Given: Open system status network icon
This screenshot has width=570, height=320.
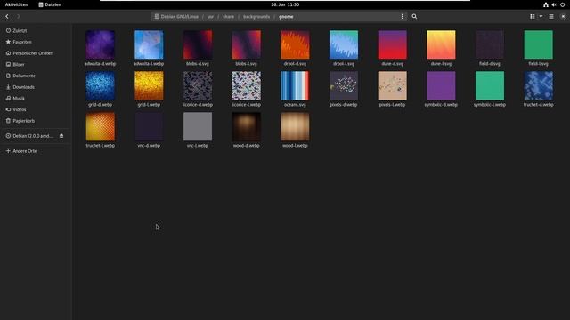Looking at the screenshot, I should 546,4.
